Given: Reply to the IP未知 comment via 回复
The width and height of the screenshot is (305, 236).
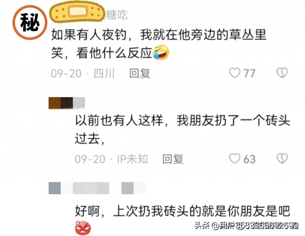Looking at the screenshot, I should (x=173, y=159).
